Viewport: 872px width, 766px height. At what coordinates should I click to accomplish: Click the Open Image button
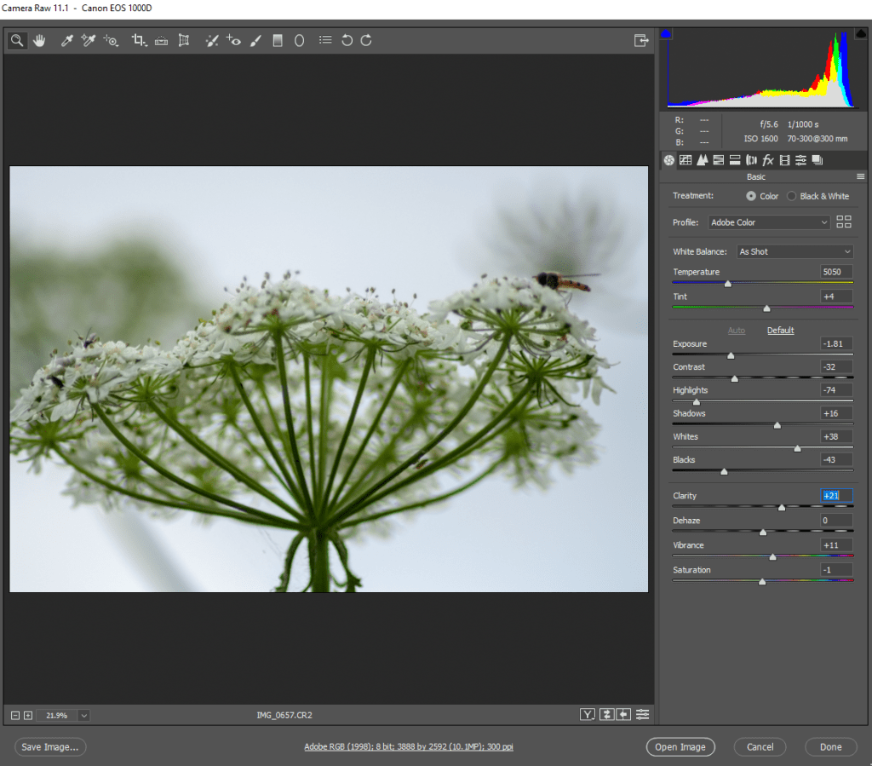[680, 747]
